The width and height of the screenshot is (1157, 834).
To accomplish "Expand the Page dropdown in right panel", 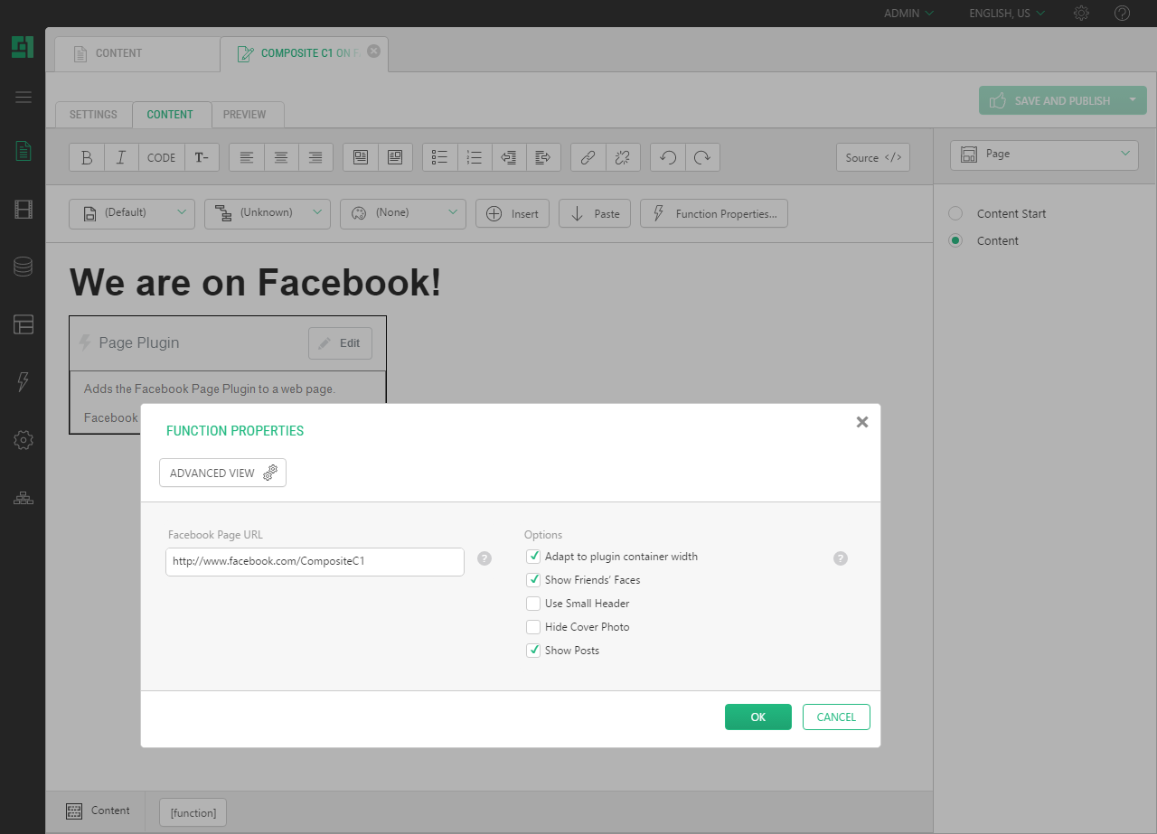I will tap(1045, 155).
